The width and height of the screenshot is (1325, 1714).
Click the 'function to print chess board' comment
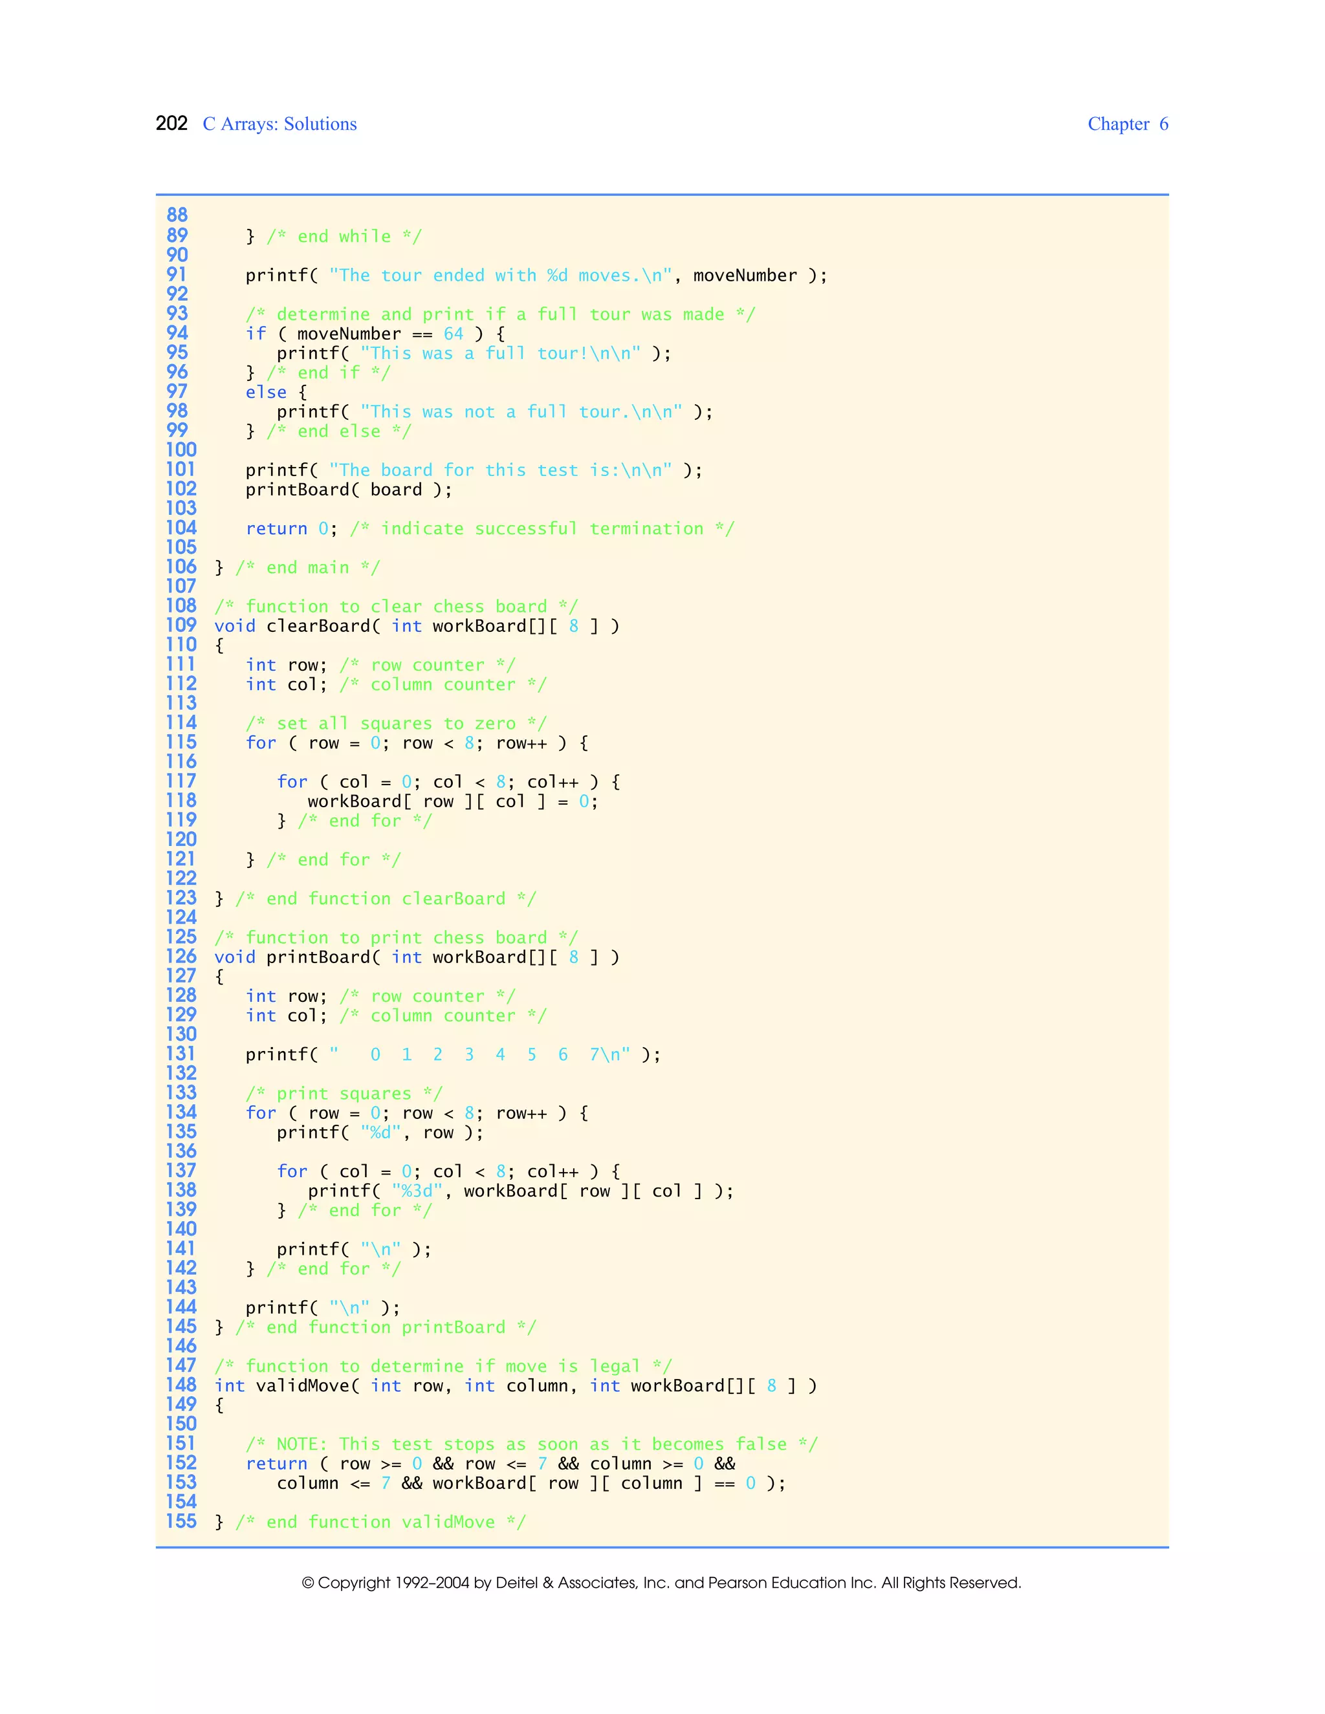point(397,938)
